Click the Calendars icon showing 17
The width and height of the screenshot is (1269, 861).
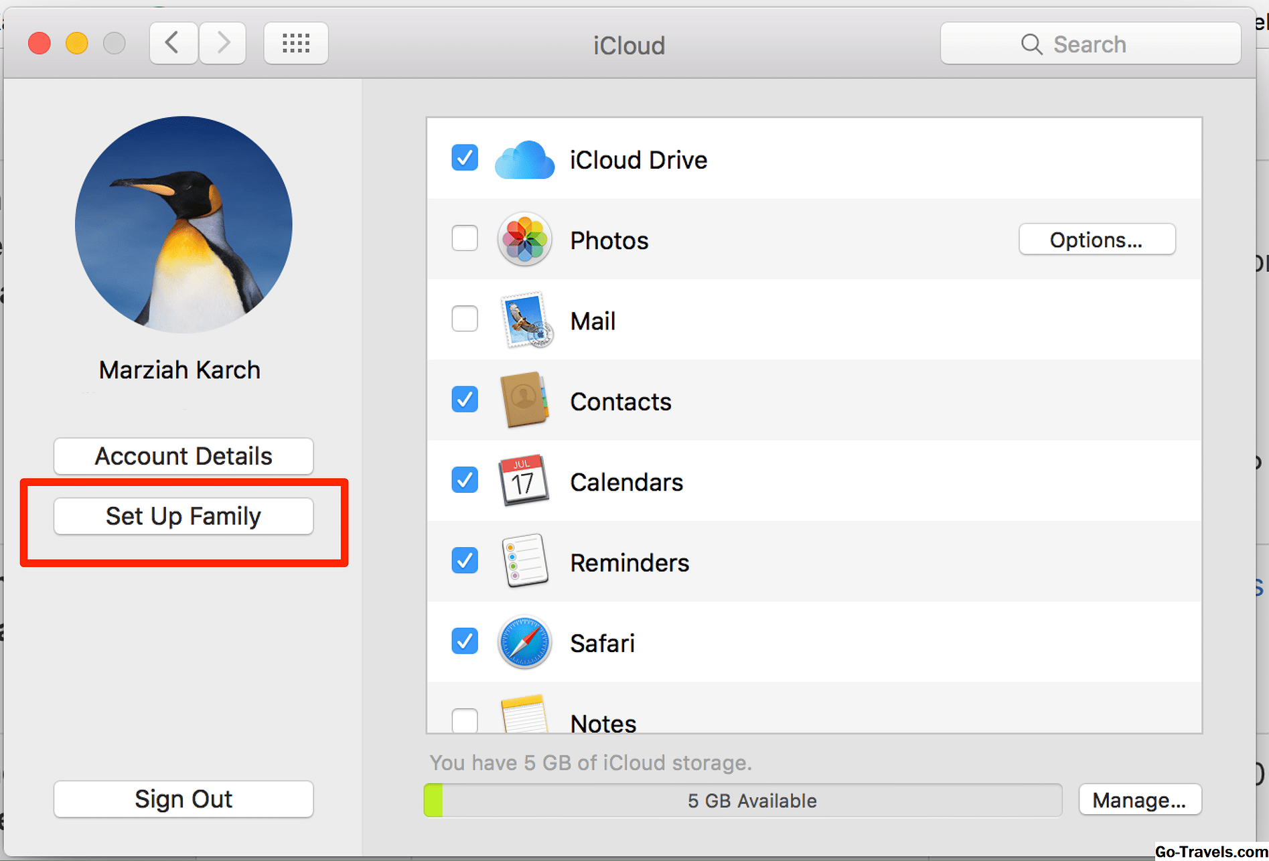(x=523, y=481)
